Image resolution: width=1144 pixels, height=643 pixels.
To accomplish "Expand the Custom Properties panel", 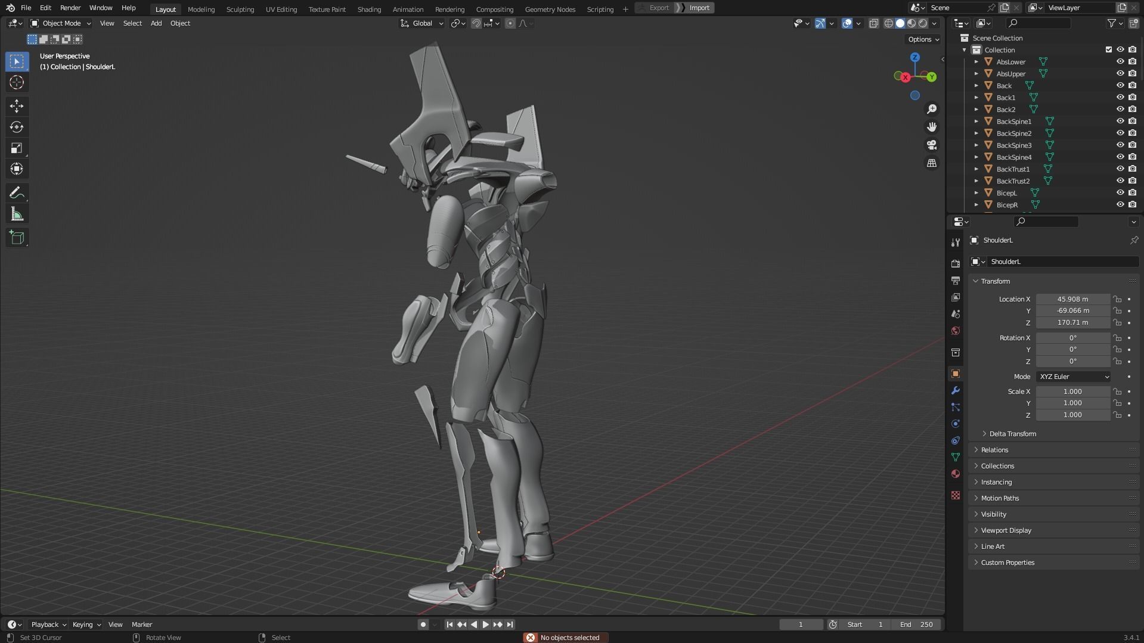I will click(1007, 563).
